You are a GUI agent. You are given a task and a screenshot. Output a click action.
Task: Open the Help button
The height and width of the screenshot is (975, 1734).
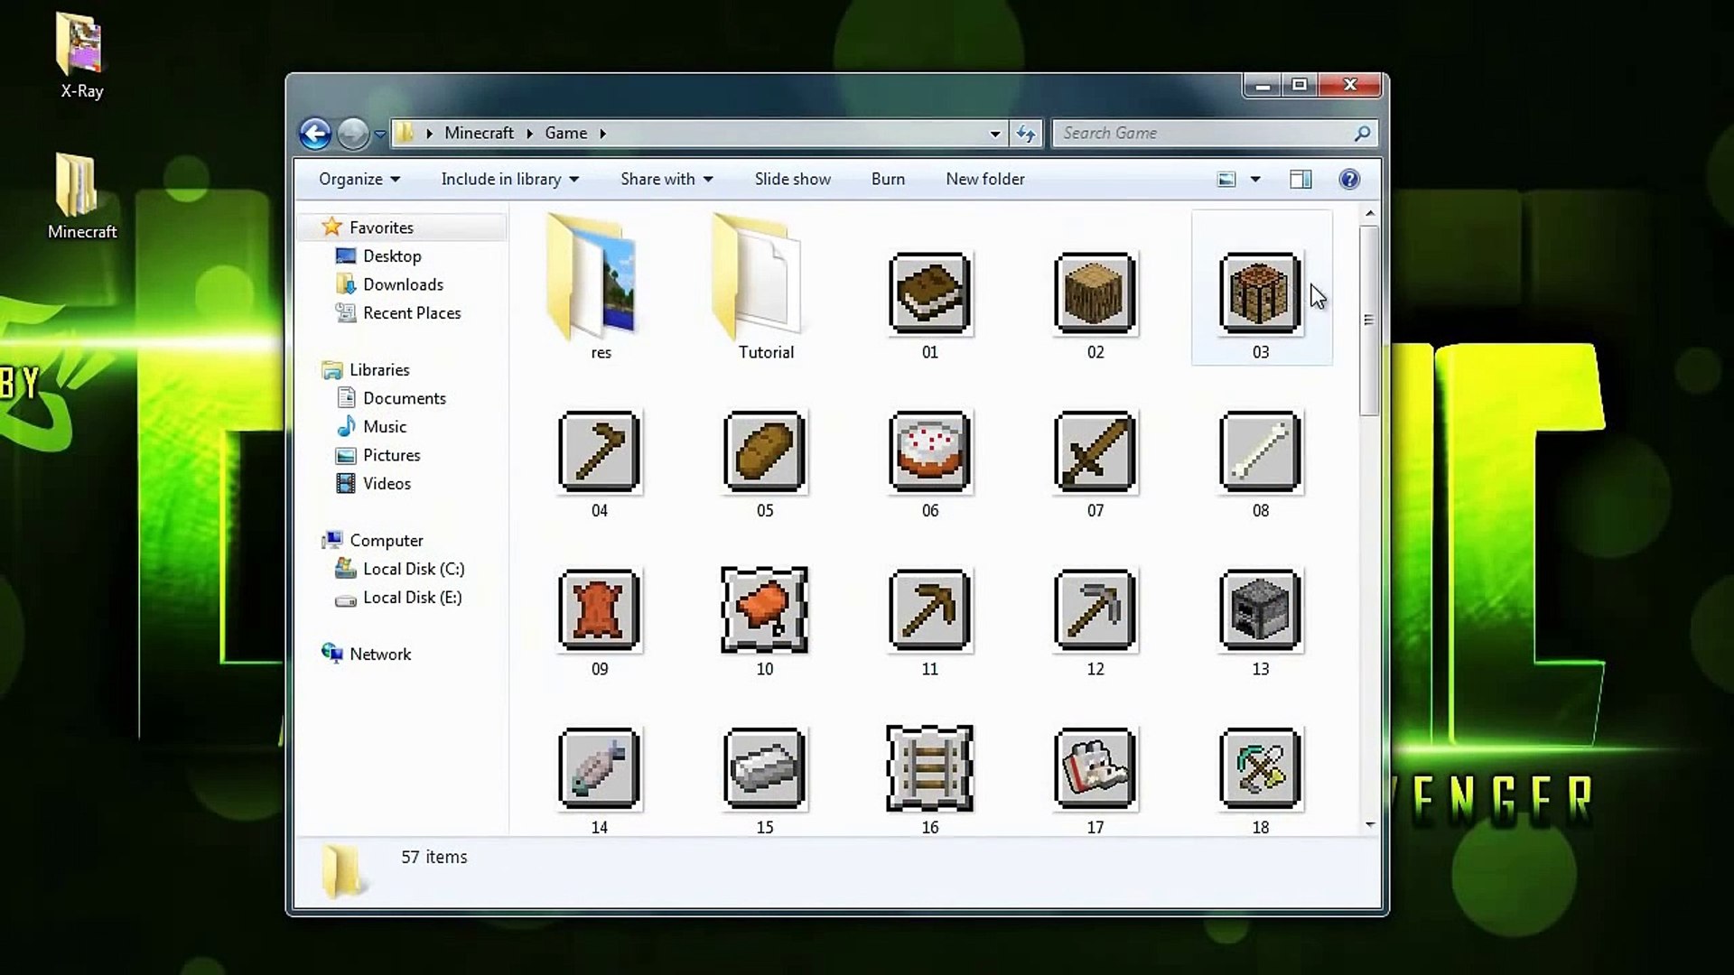[x=1349, y=179]
